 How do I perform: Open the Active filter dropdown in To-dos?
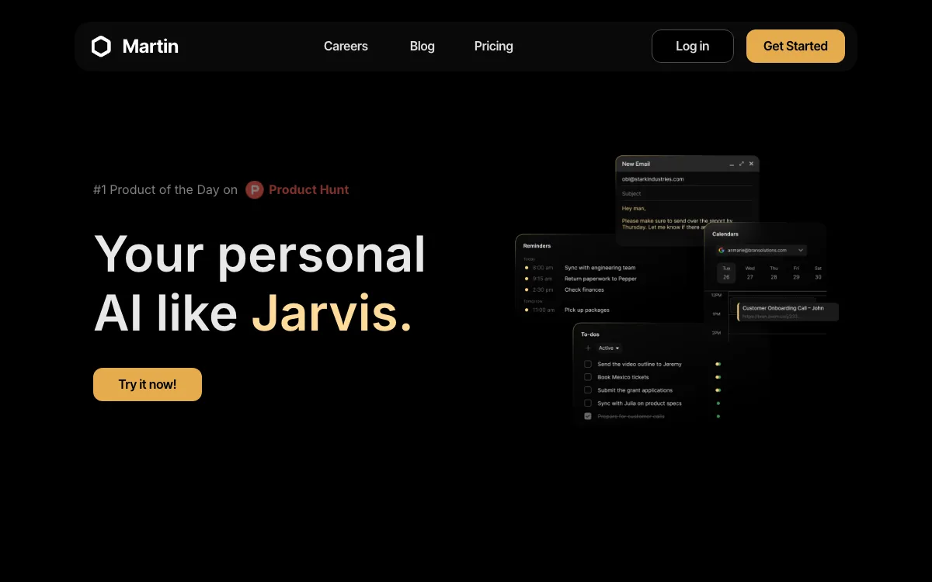pos(609,348)
